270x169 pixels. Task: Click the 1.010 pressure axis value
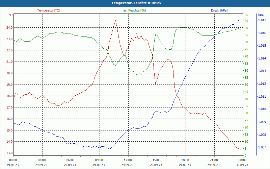point(262,109)
